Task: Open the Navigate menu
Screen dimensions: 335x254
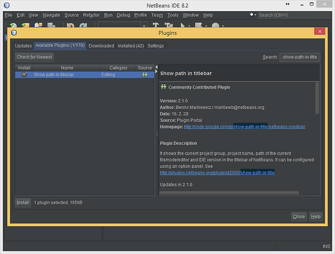Action: pyautogui.click(x=51, y=15)
